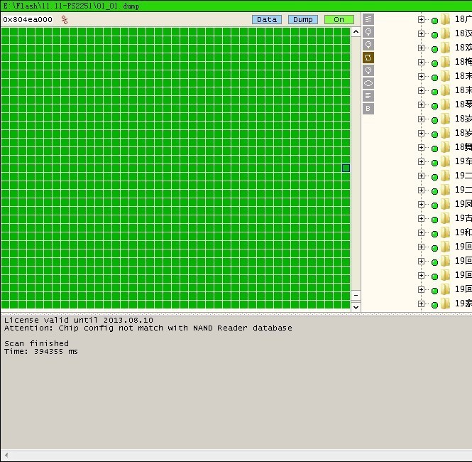This screenshot has height=462, width=472.
Task: Click the B icon in the vertical toolbar
Action: coord(368,109)
